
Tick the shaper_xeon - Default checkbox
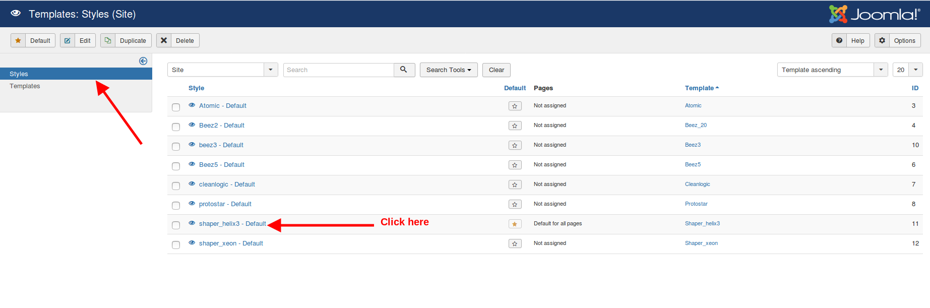[176, 245]
